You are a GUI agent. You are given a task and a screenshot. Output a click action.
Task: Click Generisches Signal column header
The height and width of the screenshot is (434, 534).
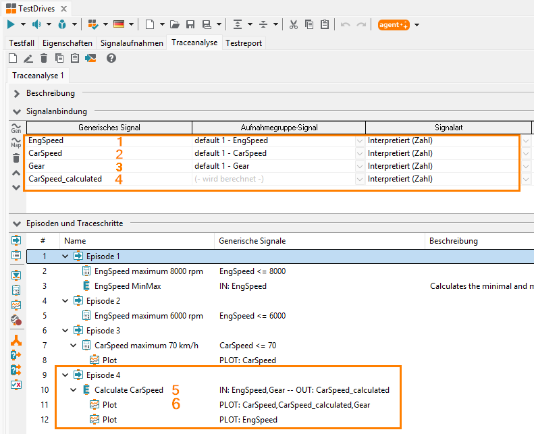click(x=109, y=128)
